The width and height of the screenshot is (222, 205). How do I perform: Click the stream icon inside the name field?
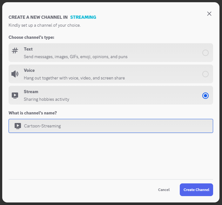18,126
